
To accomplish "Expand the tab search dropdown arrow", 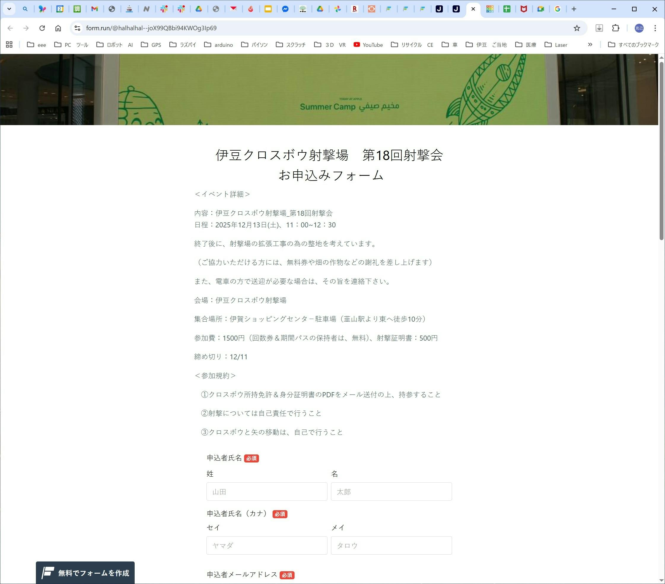I will [x=9, y=9].
